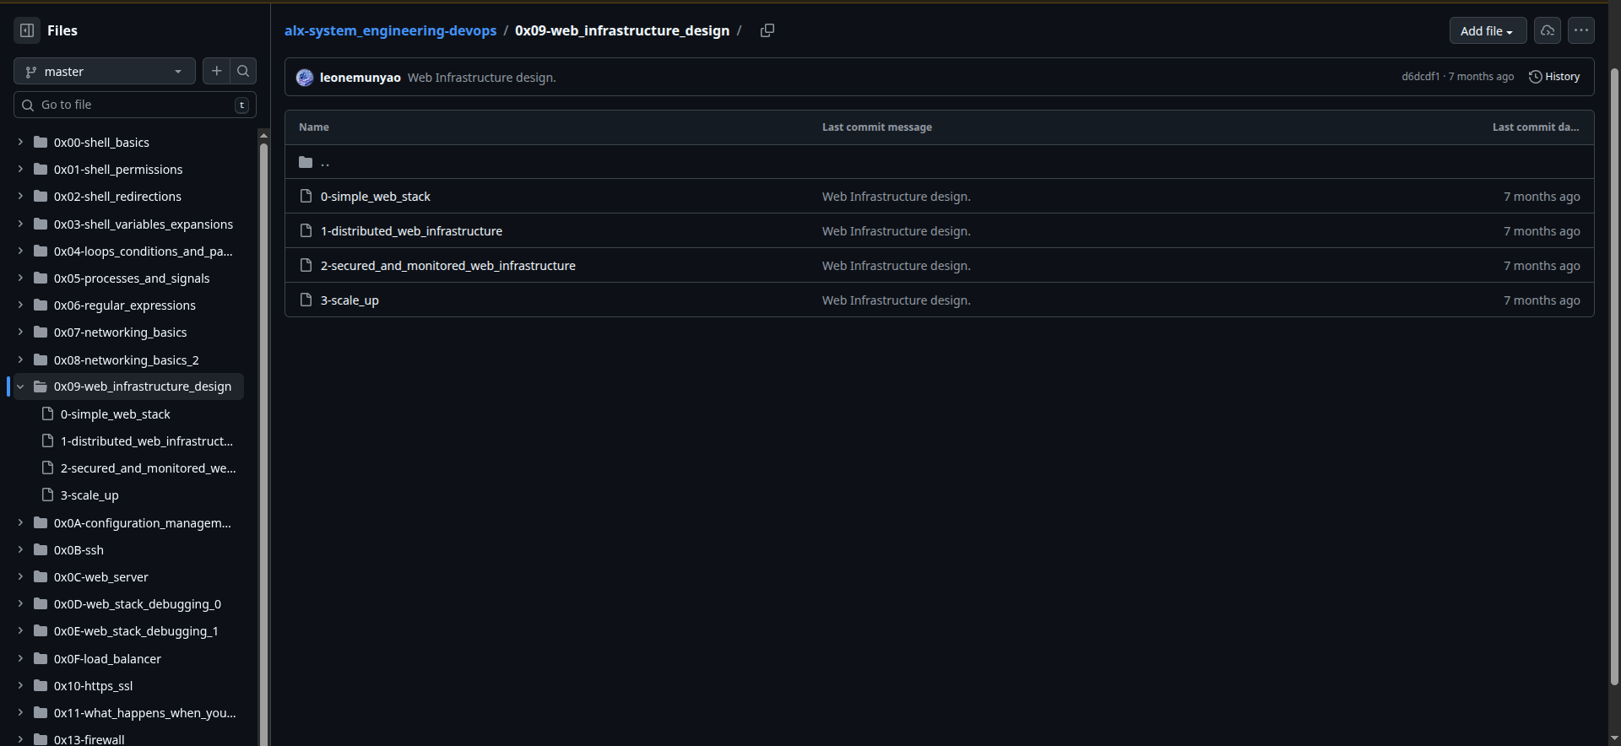Open the three-dot more options menu
This screenshot has width=1621, height=746.
tap(1580, 30)
